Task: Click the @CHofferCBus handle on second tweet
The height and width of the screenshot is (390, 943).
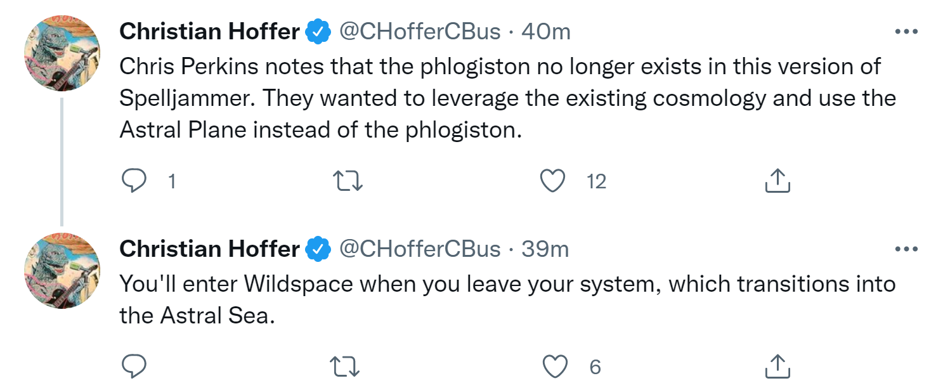Action: [420, 249]
